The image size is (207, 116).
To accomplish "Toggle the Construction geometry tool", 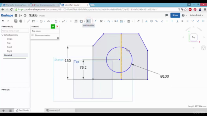I will click(89, 21).
